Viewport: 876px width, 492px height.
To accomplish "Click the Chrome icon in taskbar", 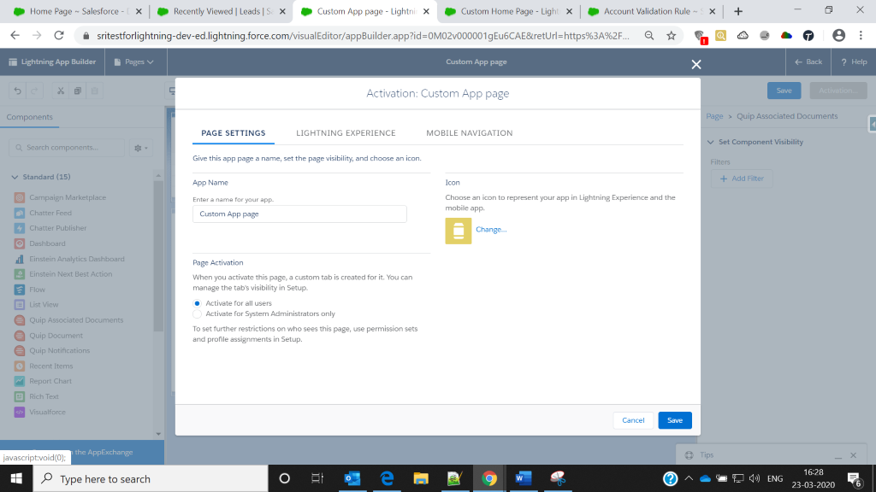I will pyautogui.click(x=488, y=478).
